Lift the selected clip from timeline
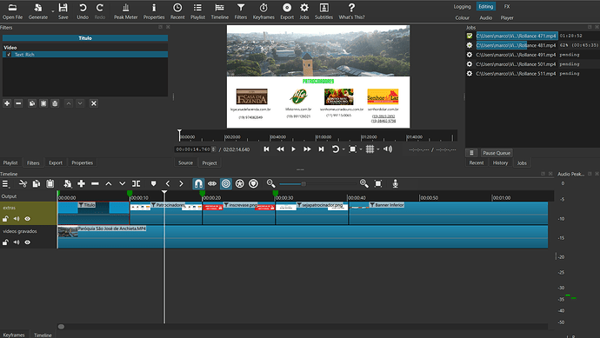Viewport: 600px width, 338px height. point(109,184)
